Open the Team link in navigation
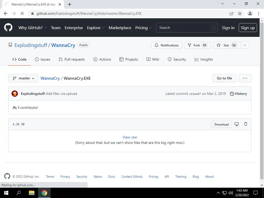The height and width of the screenshot is (198, 264). [56, 28]
